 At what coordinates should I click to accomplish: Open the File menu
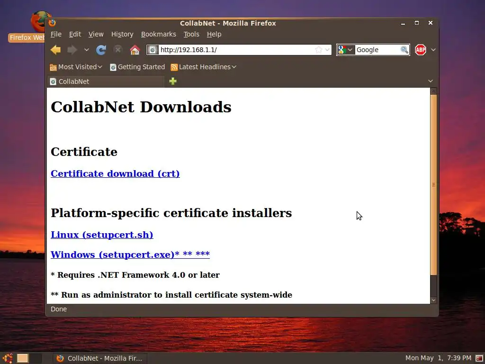[56, 34]
